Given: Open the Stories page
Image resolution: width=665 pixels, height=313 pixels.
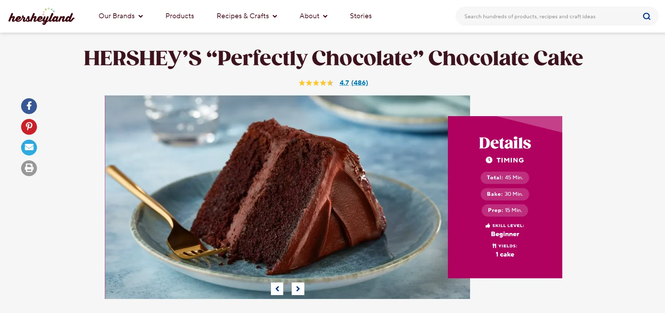Looking at the screenshot, I should coord(361,16).
